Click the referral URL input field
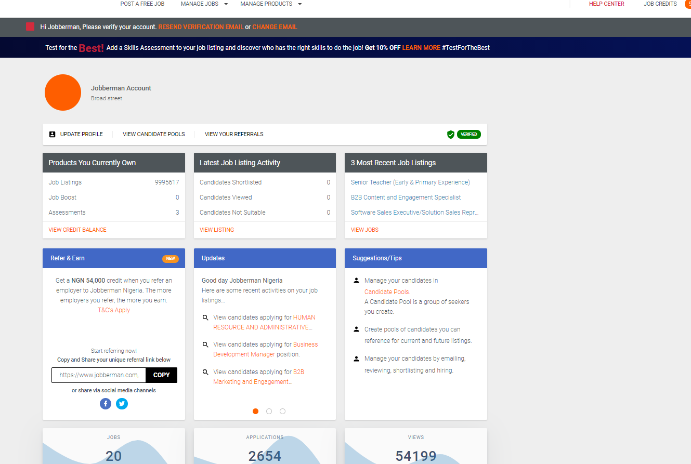 [x=99, y=375]
